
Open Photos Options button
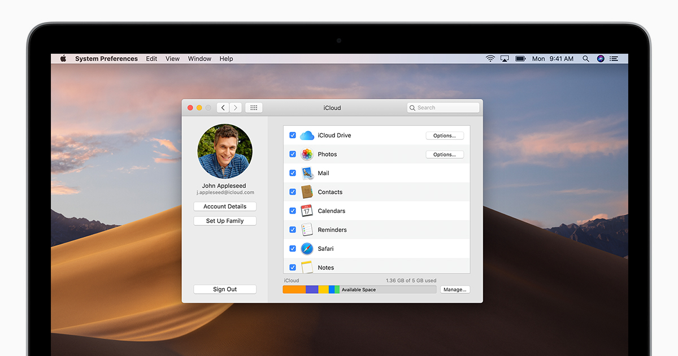(x=445, y=154)
